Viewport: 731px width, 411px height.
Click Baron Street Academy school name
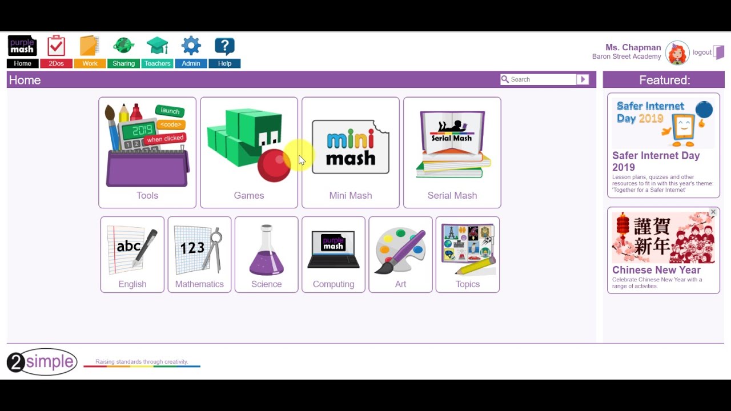pos(626,57)
